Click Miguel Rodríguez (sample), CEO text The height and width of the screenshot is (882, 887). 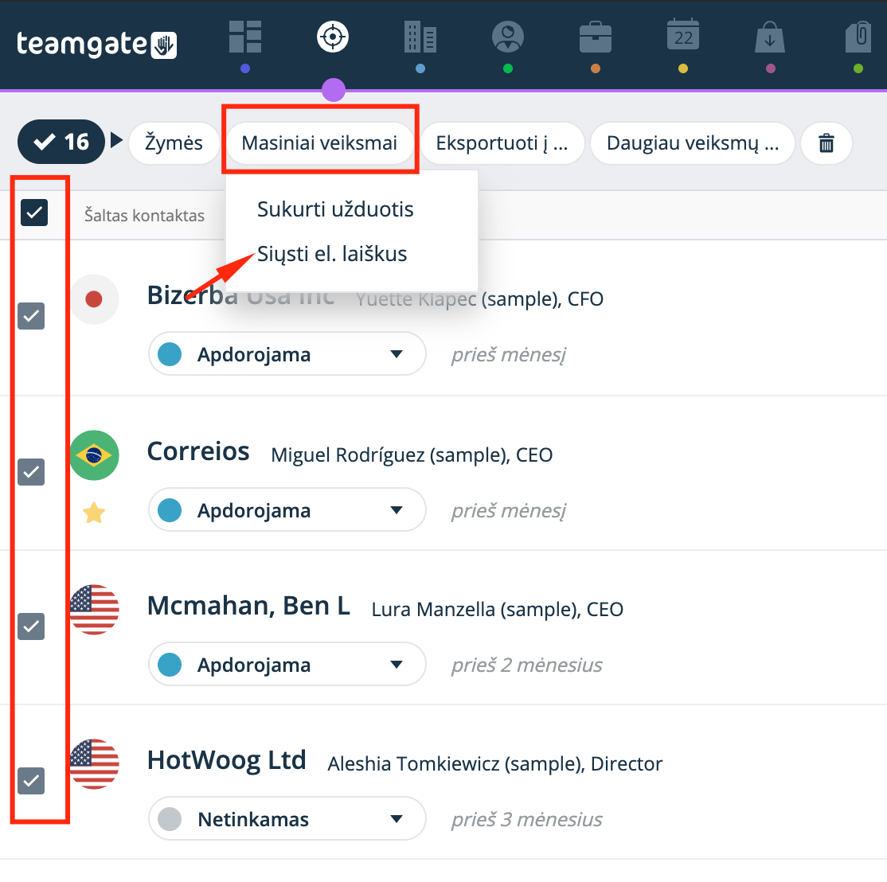pos(412,455)
